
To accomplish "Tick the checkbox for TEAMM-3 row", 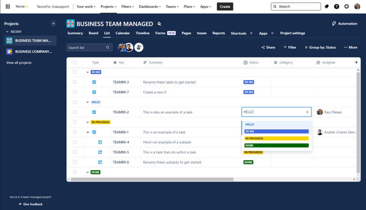I will 75,82.
